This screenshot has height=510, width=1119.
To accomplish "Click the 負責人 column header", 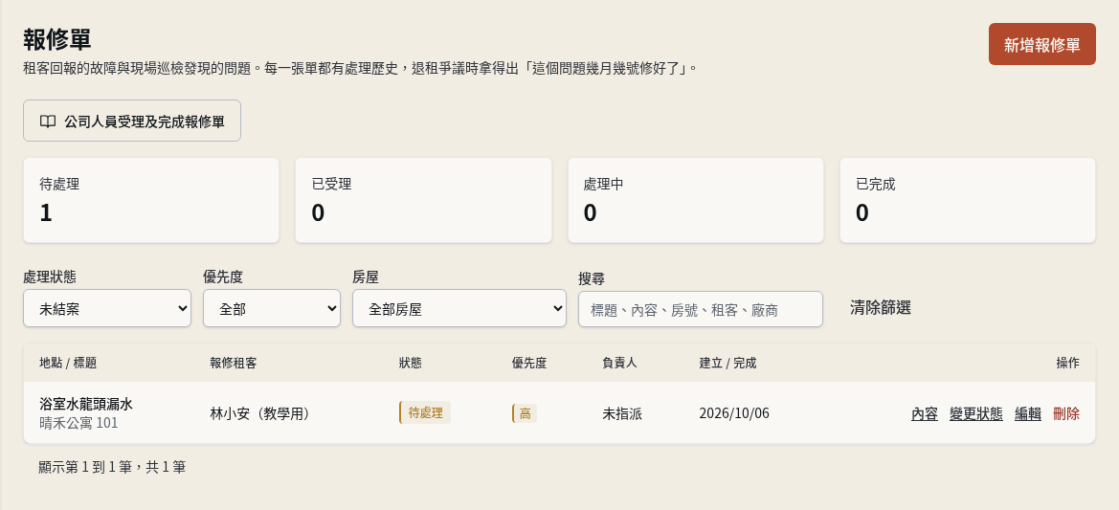I will [620, 363].
